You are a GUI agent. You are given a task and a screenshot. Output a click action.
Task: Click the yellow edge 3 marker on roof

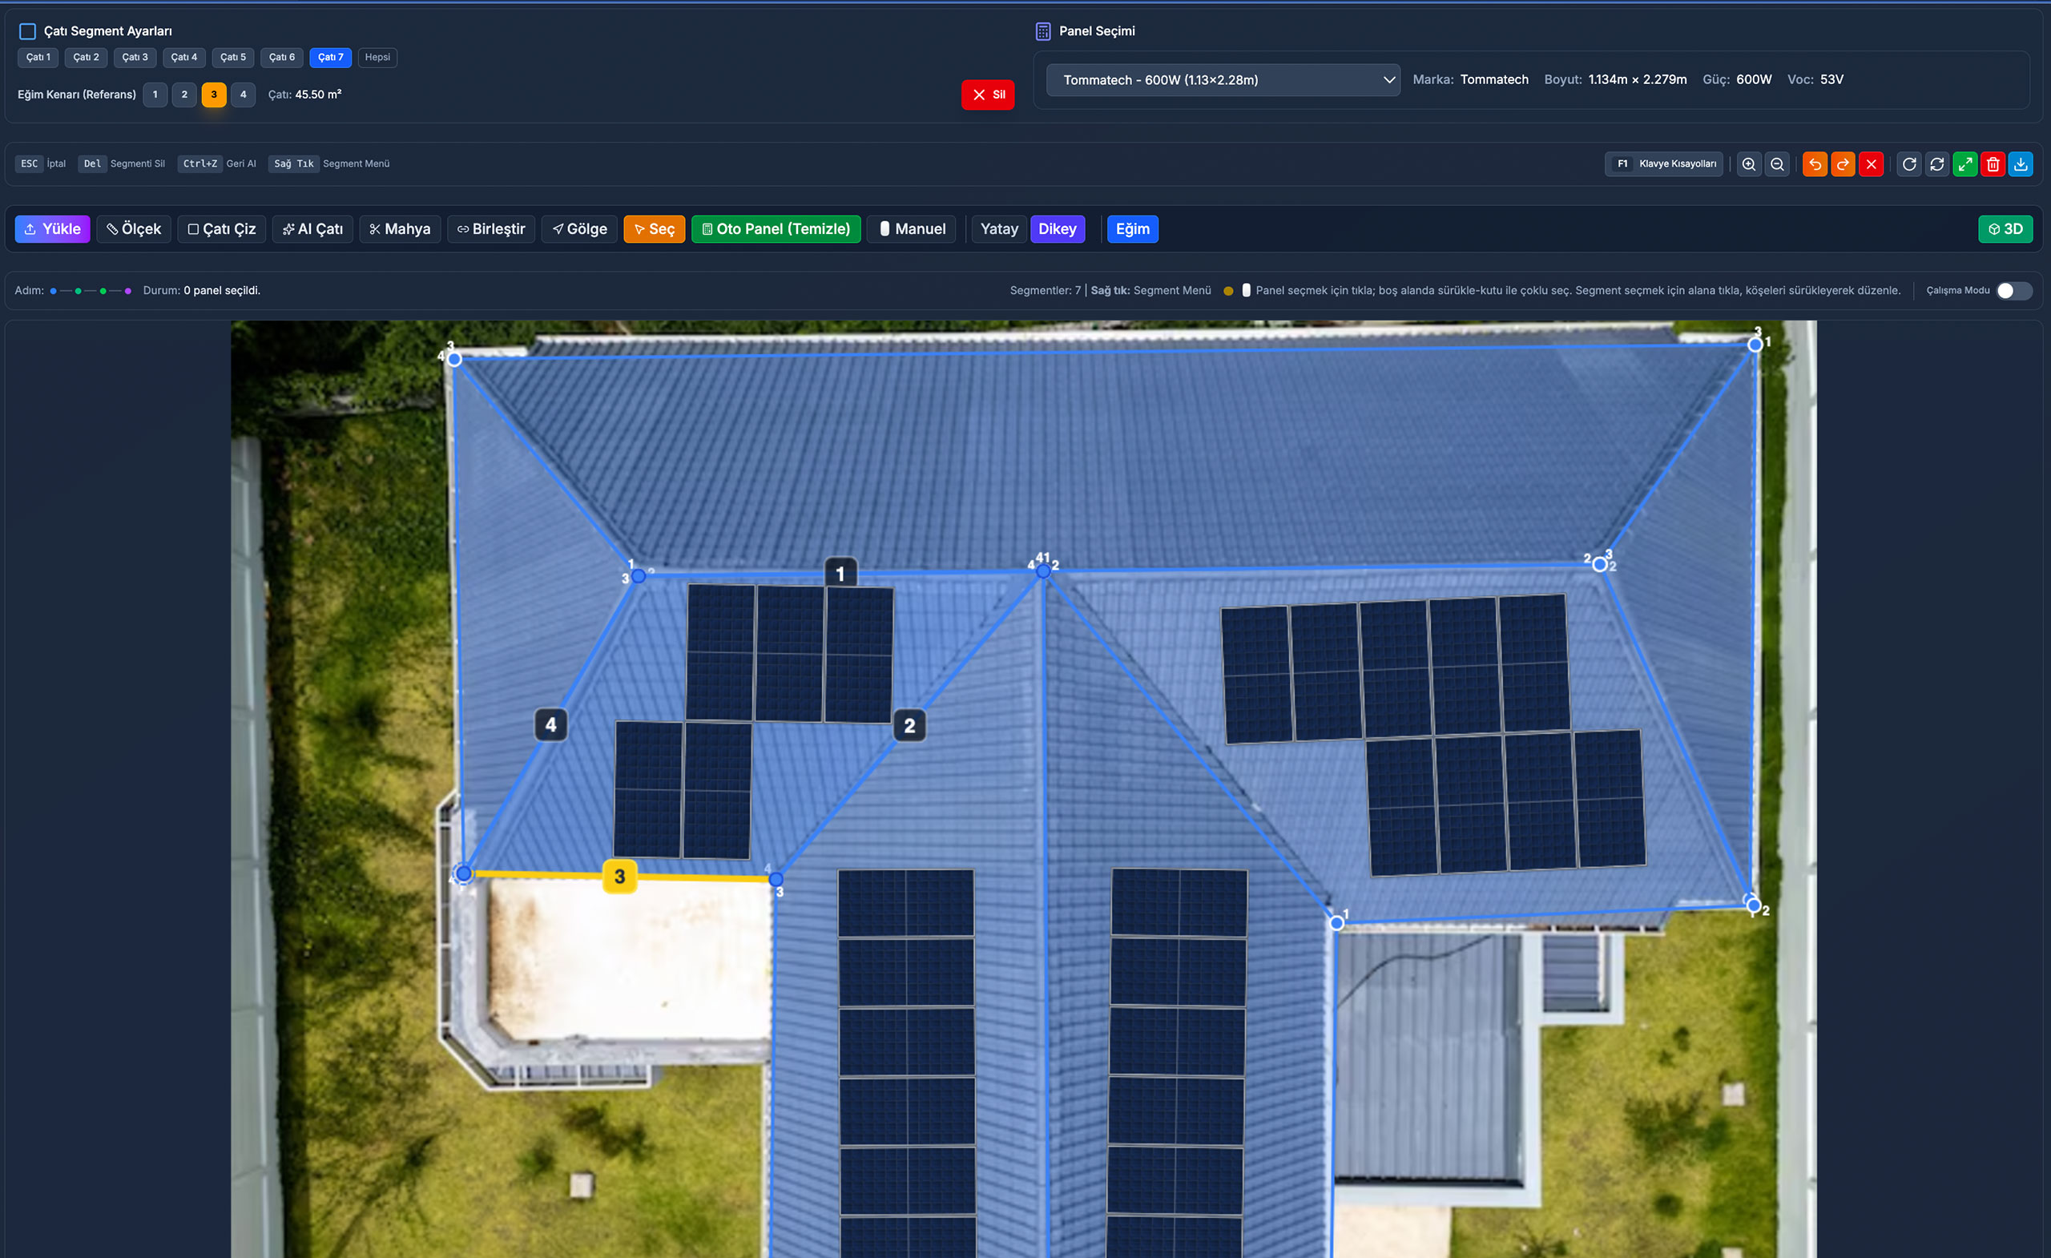619,877
